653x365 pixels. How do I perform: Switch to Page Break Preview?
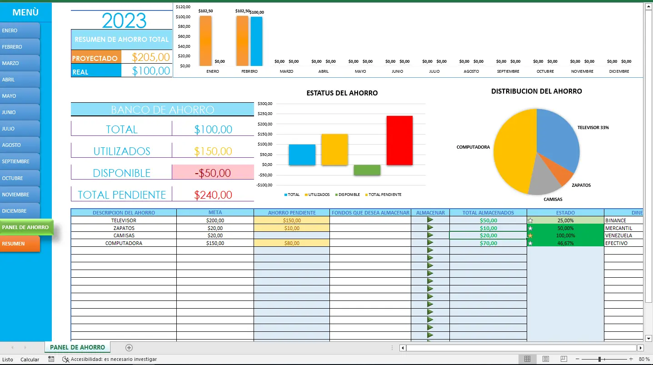[564, 359]
